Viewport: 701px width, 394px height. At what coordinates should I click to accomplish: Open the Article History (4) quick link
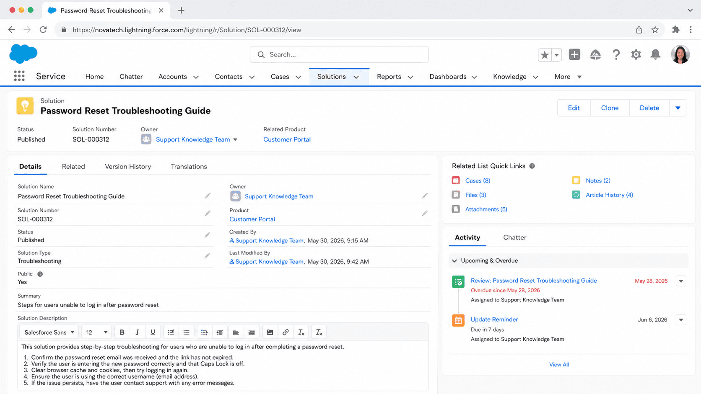609,195
